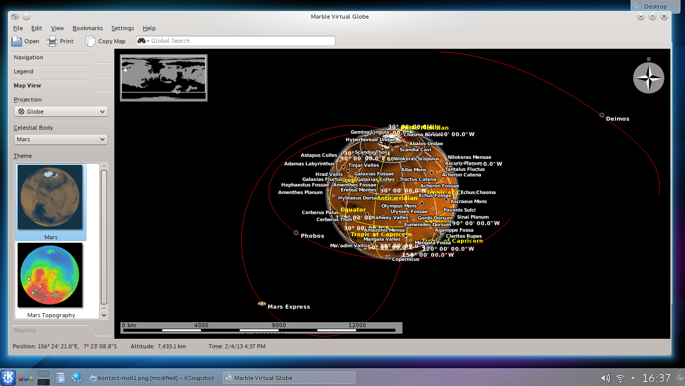Click the overview minimap
This screenshot has height=386, width=685.
pyautogui.click(x=164, y=78)
